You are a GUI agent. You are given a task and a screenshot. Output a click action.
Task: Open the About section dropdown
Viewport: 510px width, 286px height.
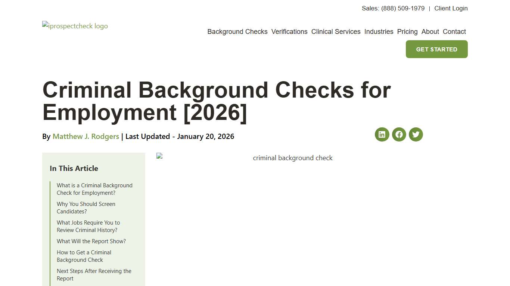tap(430, 32)
